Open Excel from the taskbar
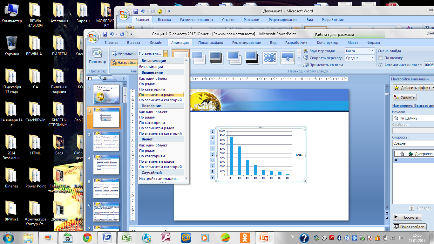 click(x=126, y=238)
